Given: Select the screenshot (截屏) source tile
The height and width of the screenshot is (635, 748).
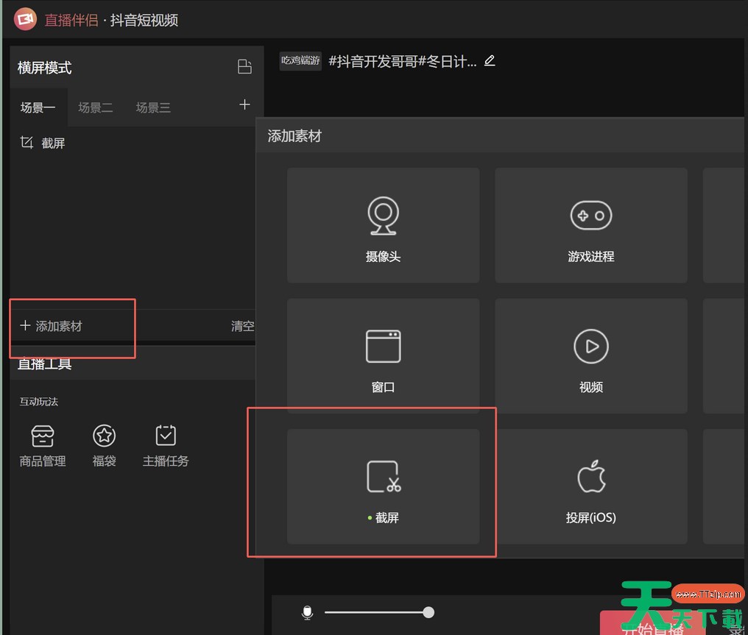Looking at the screenshot, I should click(x=383, y=486).
